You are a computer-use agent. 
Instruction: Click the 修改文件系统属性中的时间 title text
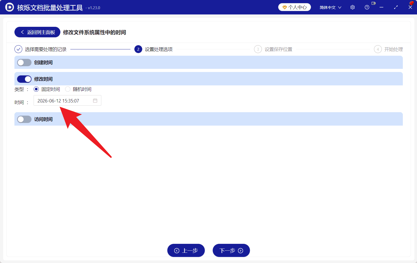coord(94,32)
